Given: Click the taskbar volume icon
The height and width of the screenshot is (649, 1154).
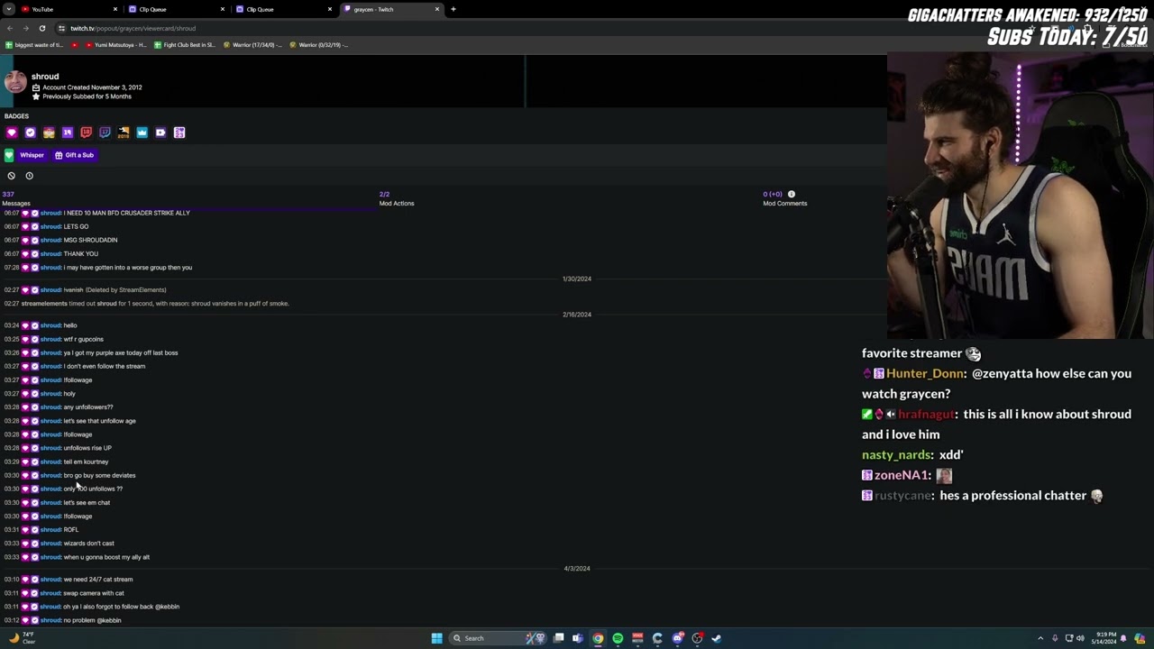Looking at the screenshot, I should (1080, 638).
